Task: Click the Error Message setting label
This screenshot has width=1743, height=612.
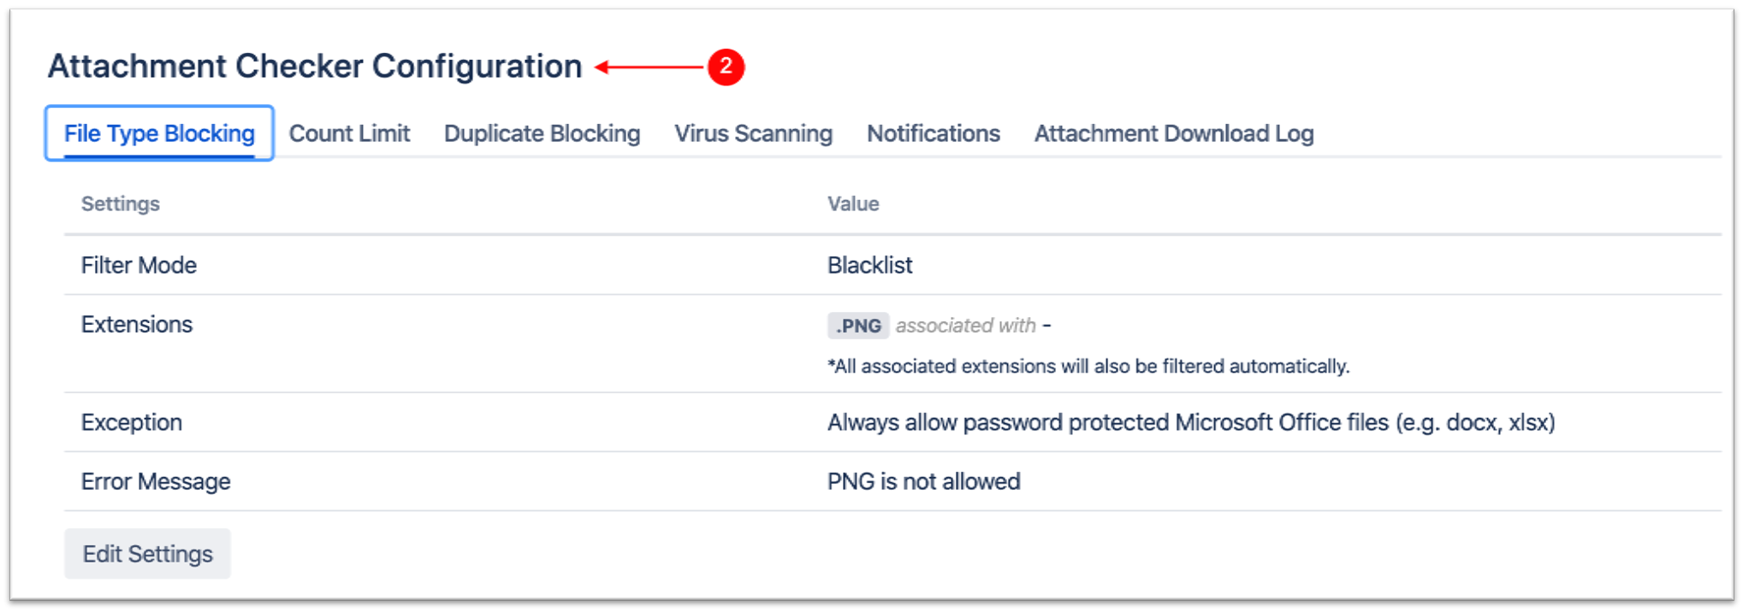Action: coord(156,481)
